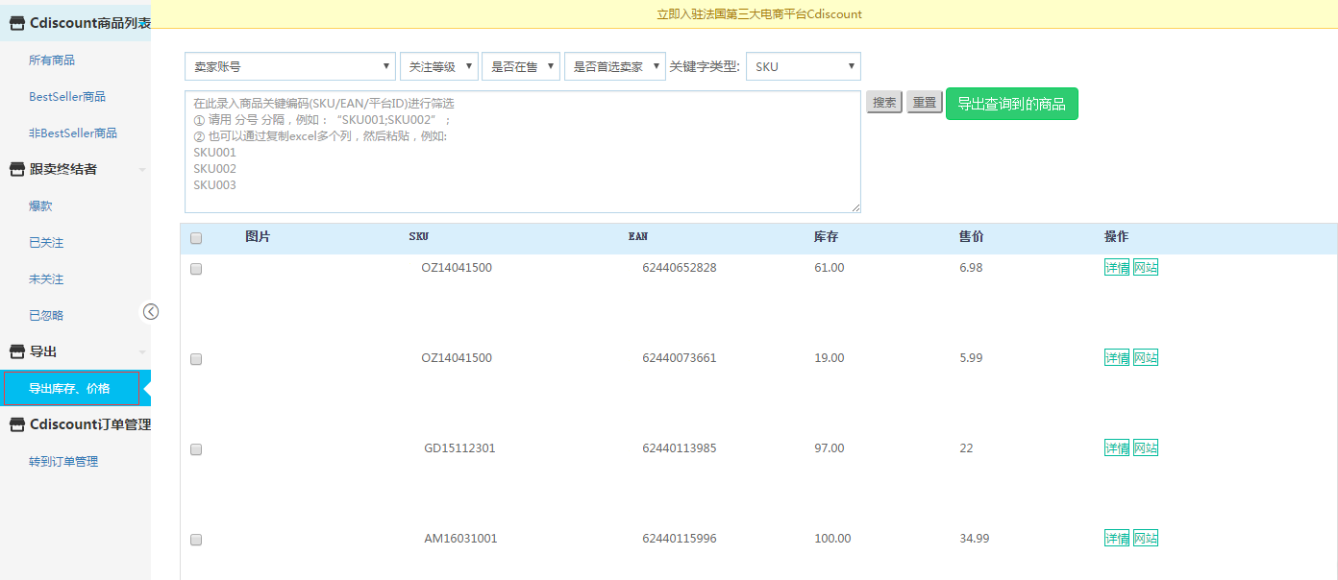This screenshot has width=1338, height=580.
Task: Click stock value 19.00
Action: [x=829, y=358]
